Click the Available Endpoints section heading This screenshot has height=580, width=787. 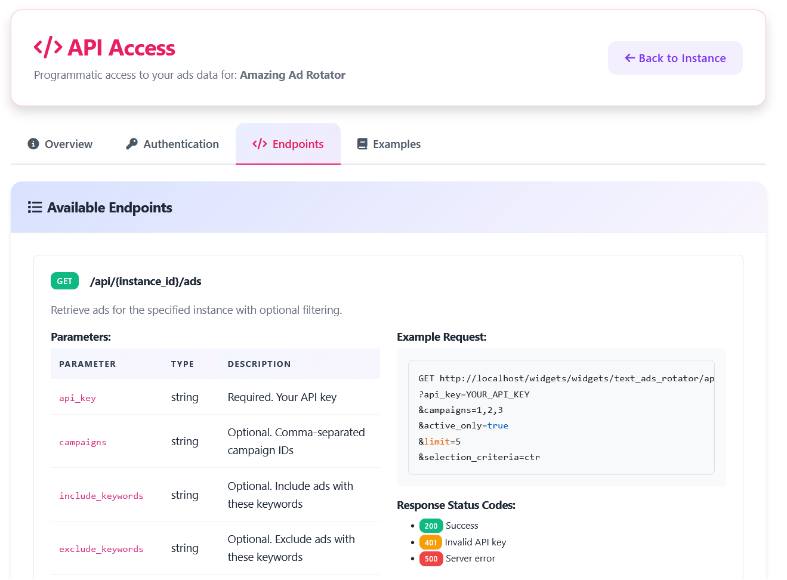tap(110, 208)
